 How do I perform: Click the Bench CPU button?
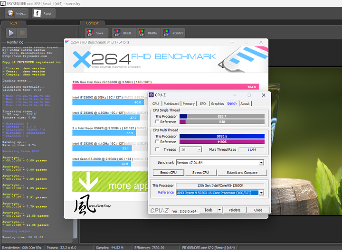point(168,173)
